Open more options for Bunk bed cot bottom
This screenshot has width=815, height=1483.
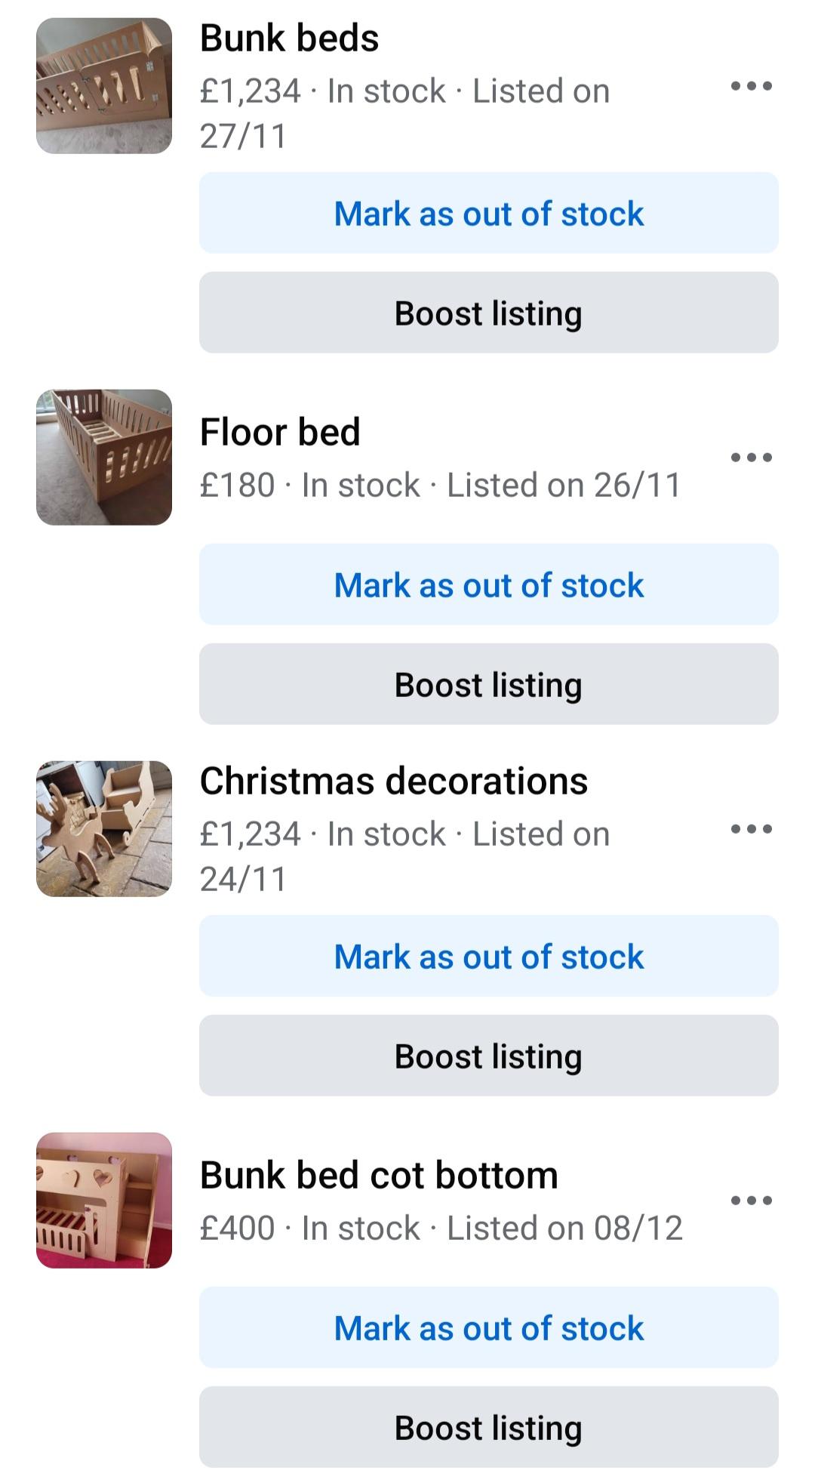pos(751,1201)
